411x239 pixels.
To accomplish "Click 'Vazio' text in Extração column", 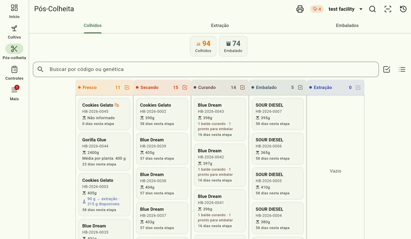I will coord(335,171).
